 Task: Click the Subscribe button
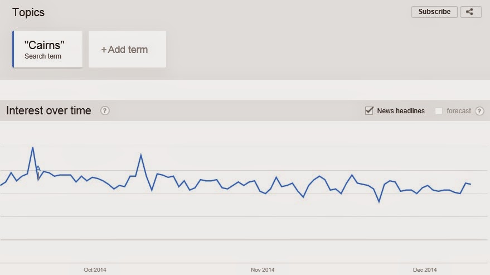tap(434, 12)
